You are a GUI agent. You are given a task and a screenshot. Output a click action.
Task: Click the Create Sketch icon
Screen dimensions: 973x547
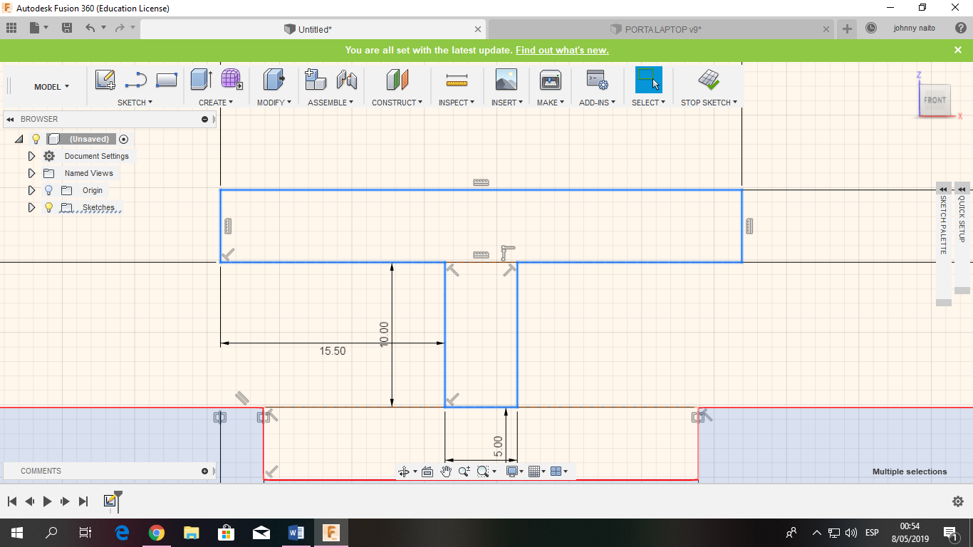coord(105,80)
